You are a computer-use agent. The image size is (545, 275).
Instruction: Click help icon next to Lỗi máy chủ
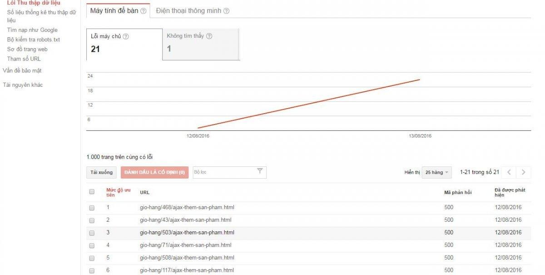coord(126,36)
